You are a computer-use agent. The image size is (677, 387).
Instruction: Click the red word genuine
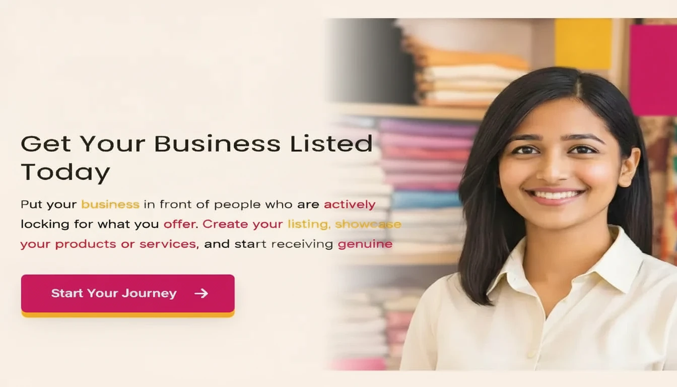coord(365,244)
